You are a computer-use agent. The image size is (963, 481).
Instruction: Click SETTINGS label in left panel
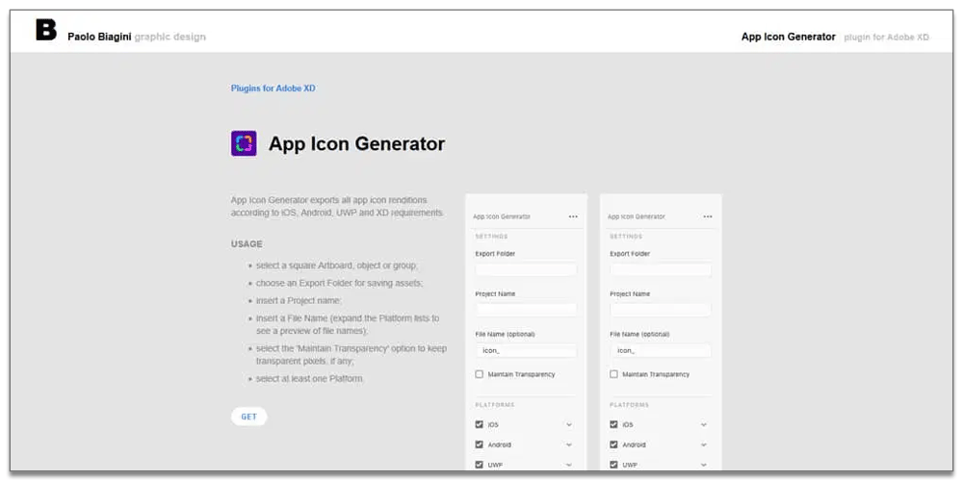491,237
